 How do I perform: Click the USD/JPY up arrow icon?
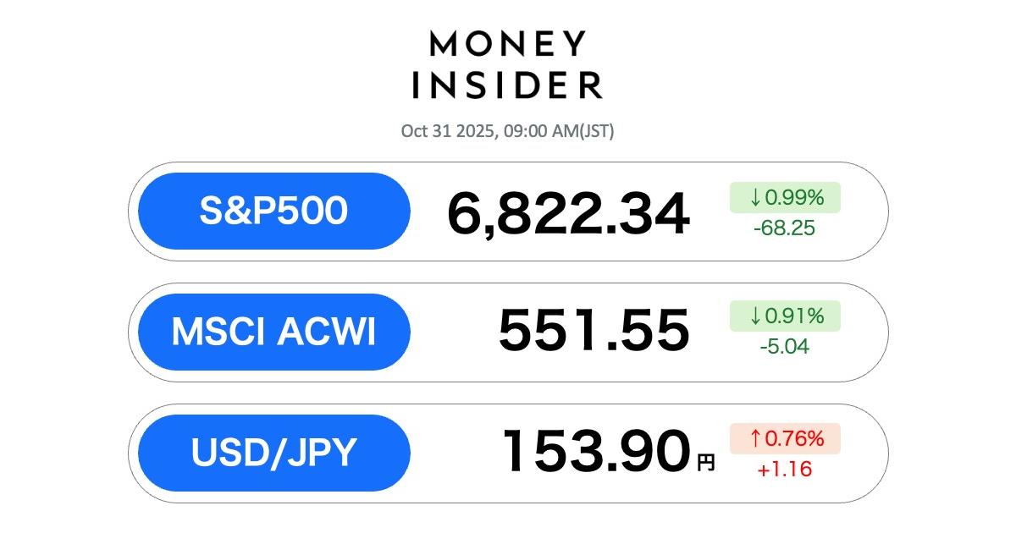coord(755,438)
